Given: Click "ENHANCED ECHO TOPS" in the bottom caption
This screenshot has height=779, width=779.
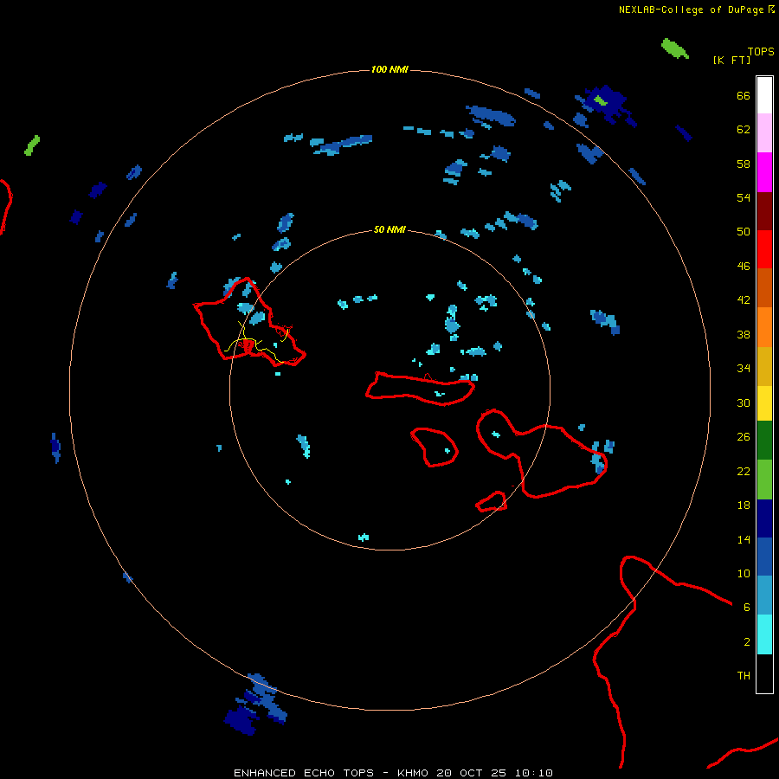Looking at the screenshot, I should coord(304,773).
